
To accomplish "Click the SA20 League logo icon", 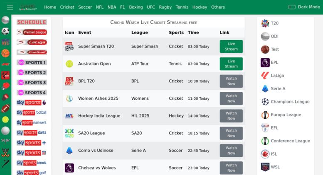I will pyautogui.click(x=69, y=133).
